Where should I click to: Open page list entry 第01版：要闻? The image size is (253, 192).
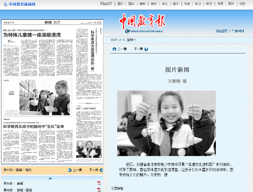point(13,183)
